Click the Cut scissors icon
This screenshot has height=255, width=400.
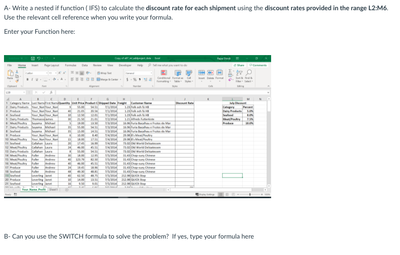[x=17, y=72]
